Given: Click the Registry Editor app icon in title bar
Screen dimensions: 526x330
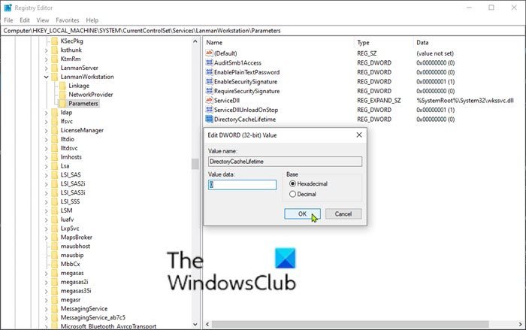Looking at the screenshot, I should pos(8,8).
